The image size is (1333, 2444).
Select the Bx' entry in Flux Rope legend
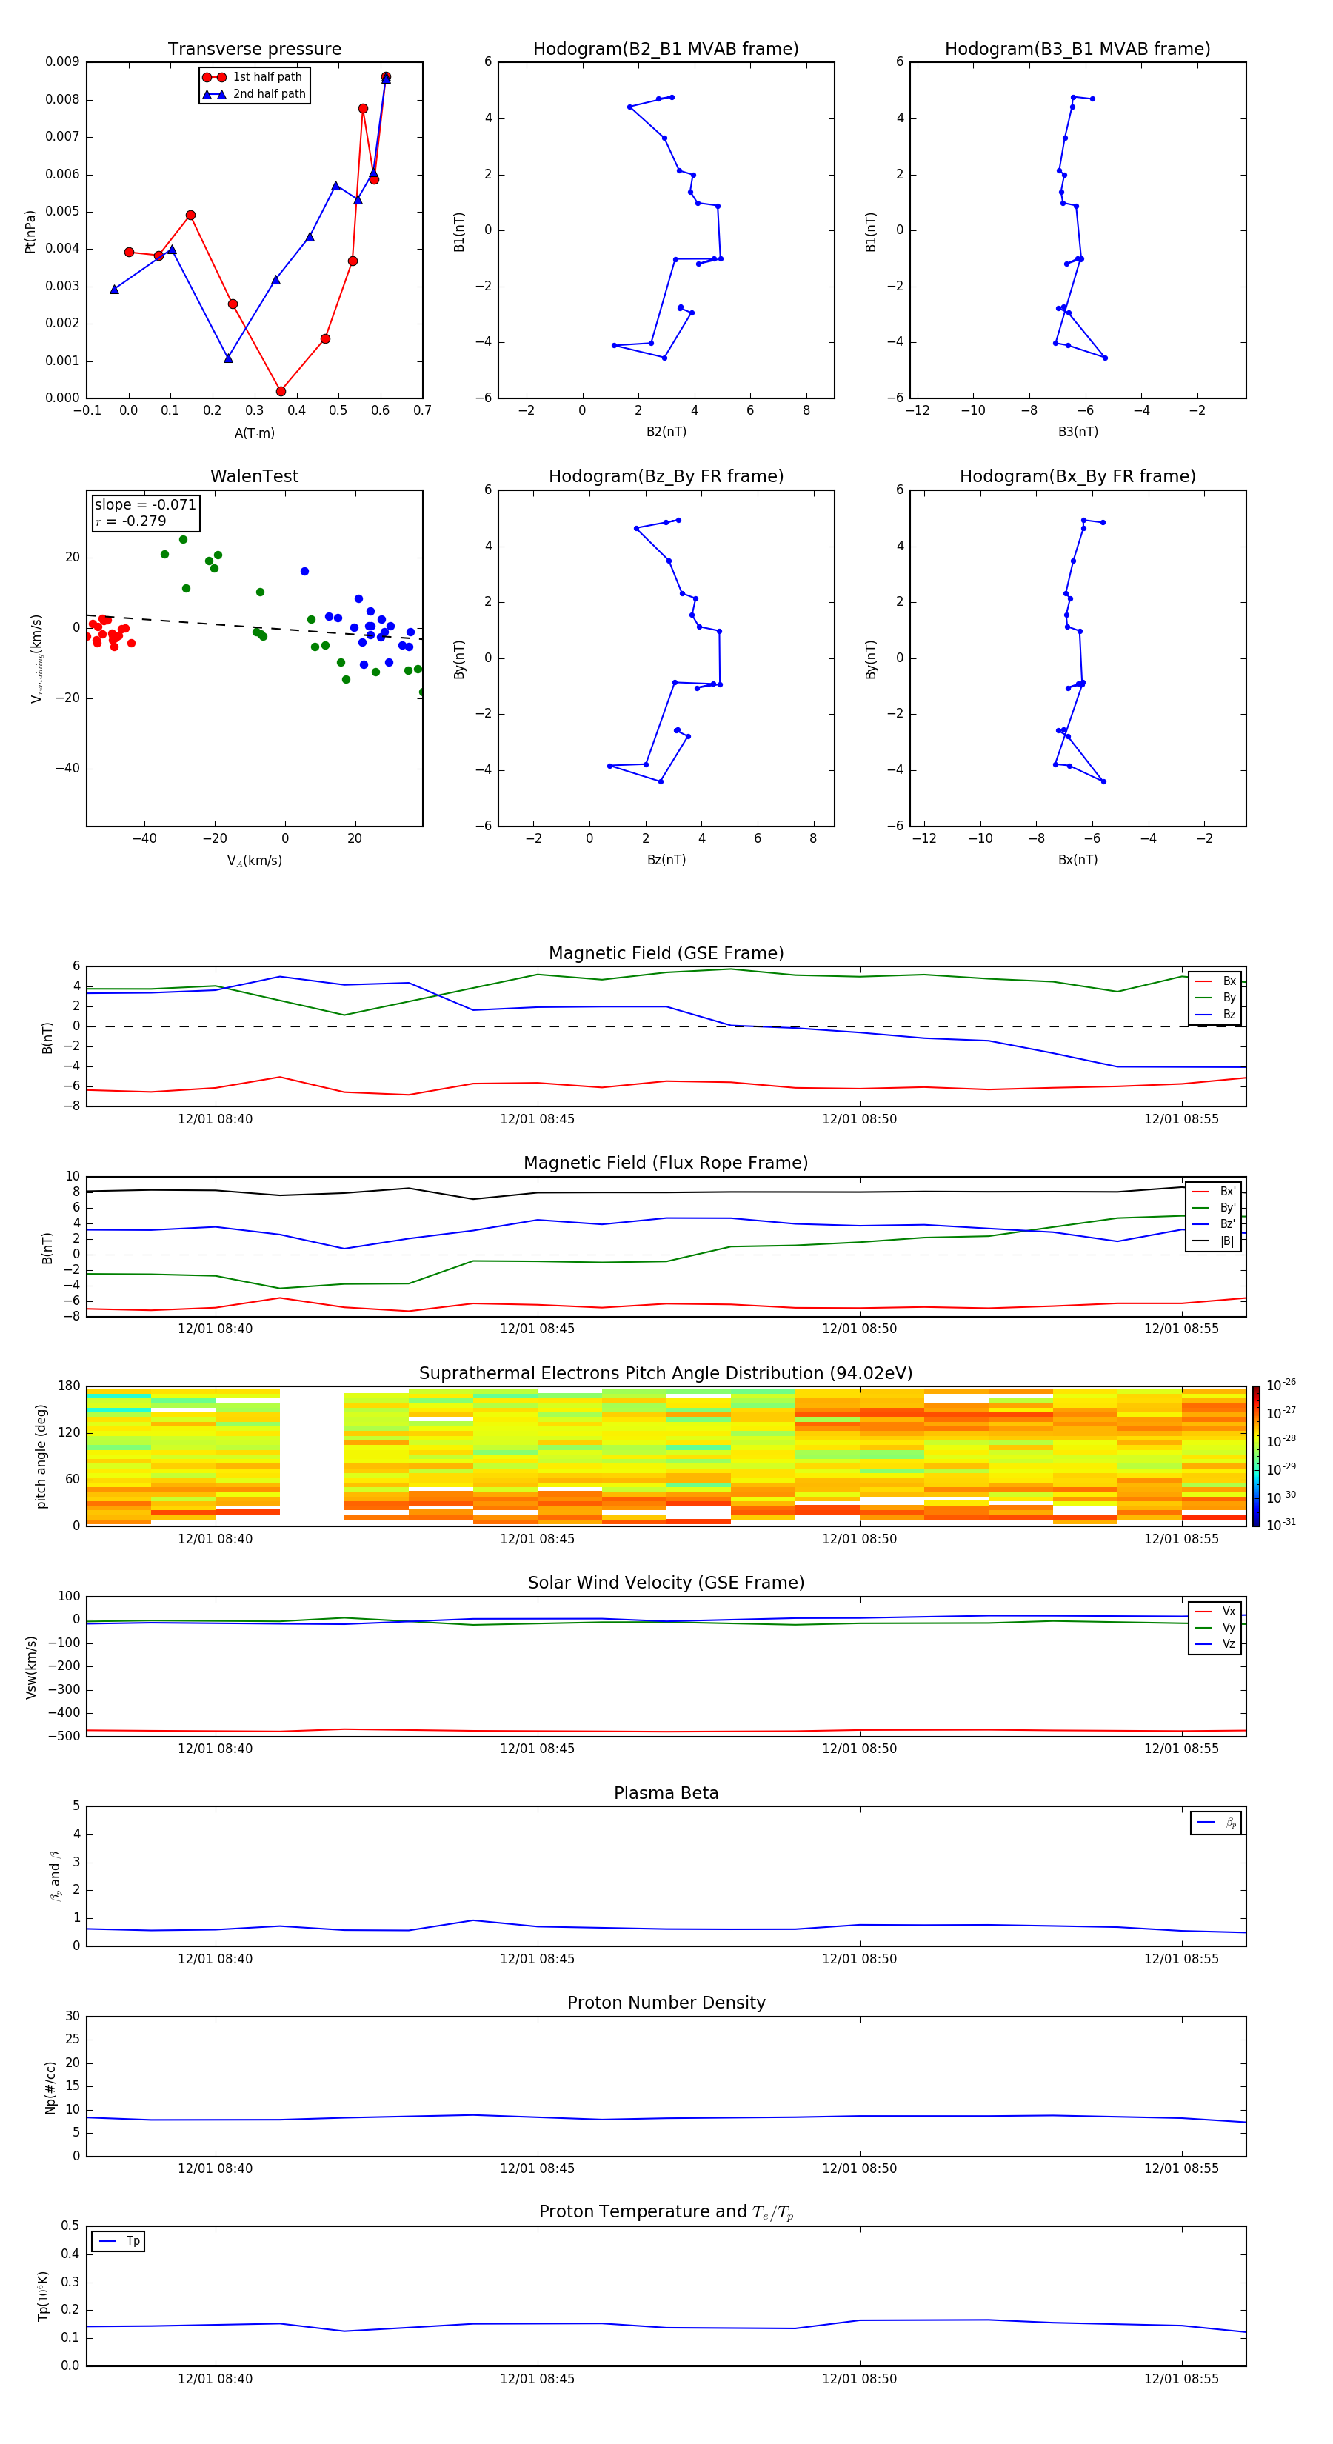[1215, 1192]
